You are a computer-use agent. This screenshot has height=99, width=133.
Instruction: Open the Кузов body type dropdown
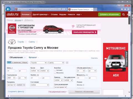(x=35, y=71)
